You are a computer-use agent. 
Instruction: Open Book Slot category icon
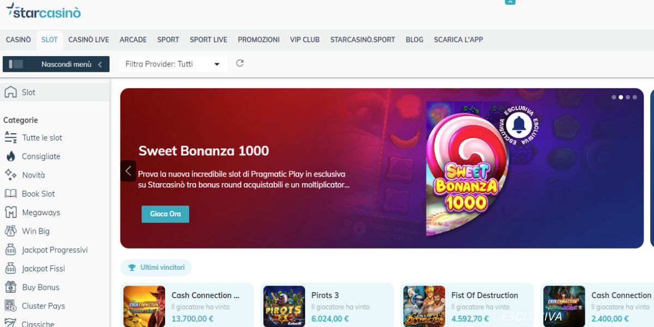tap(10, 193)
